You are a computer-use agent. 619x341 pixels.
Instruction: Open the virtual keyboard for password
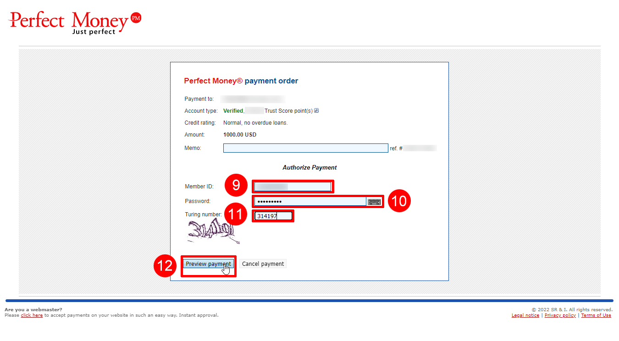[374, 202]
